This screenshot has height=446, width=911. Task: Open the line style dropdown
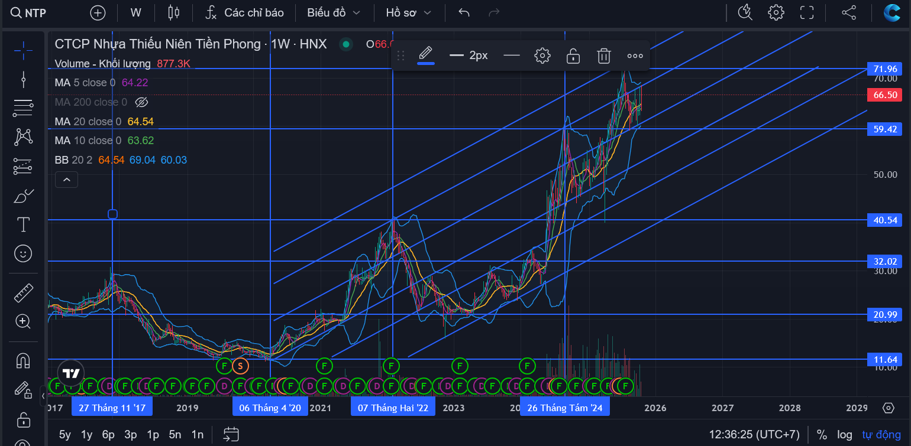(512, 56)
